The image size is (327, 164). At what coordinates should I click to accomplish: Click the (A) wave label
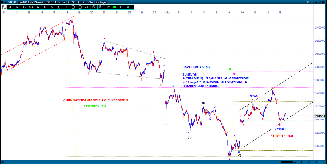[x=190, y=137]
